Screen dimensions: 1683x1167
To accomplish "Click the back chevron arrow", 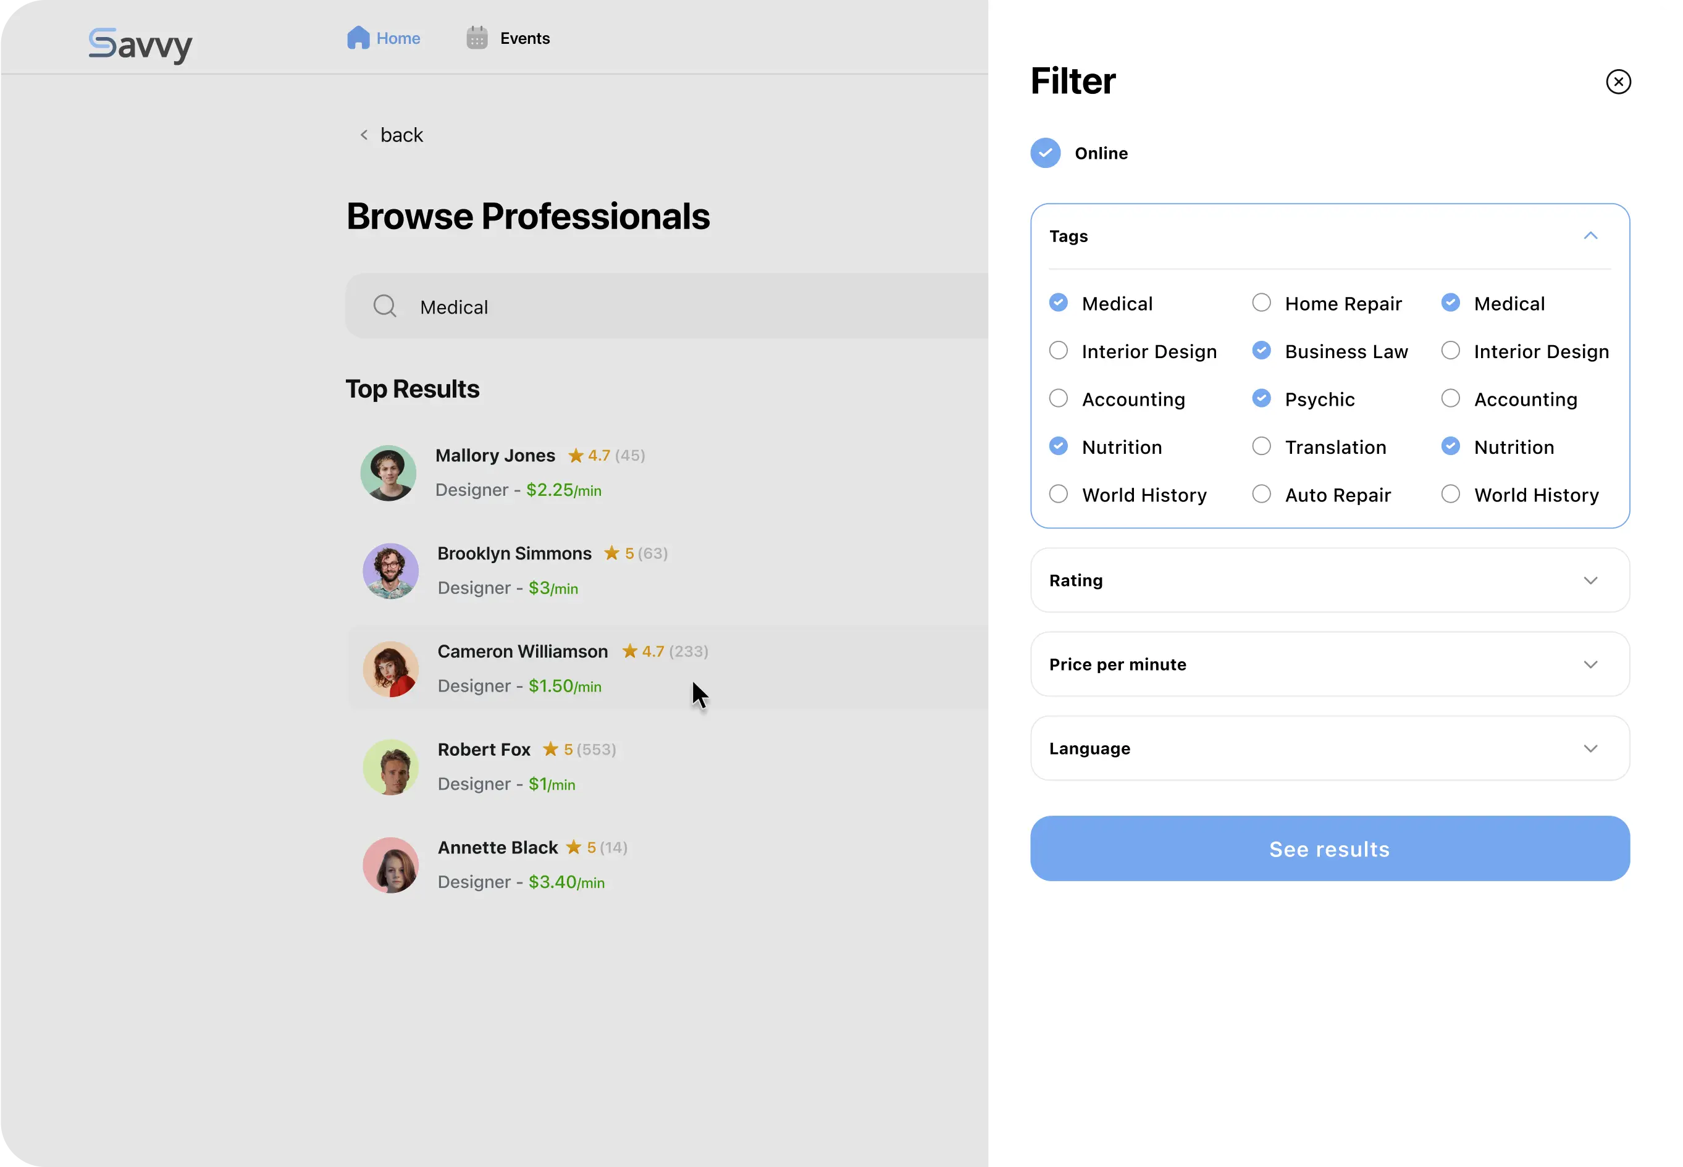I will (364, 135).
